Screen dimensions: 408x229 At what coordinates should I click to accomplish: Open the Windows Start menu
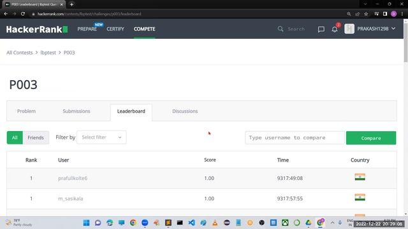(x=86, y=223)
